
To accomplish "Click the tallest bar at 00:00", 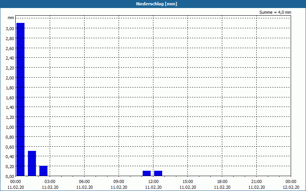I will (21, 99).
